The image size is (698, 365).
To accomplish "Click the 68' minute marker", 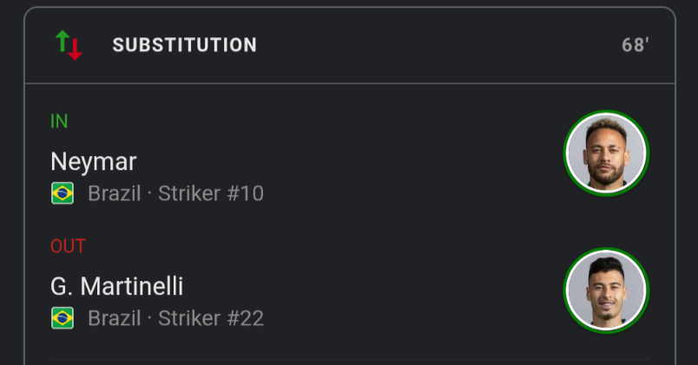I will click(635, 45).
